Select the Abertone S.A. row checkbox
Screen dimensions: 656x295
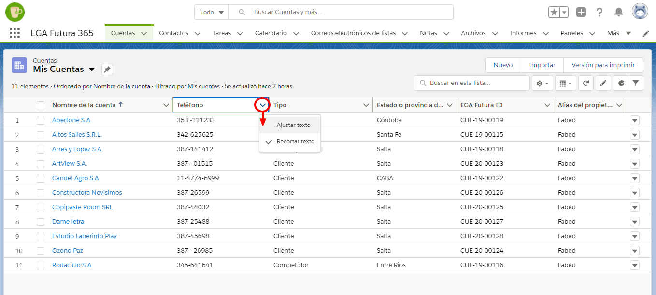pyautogui.click(x=41, y=120)
